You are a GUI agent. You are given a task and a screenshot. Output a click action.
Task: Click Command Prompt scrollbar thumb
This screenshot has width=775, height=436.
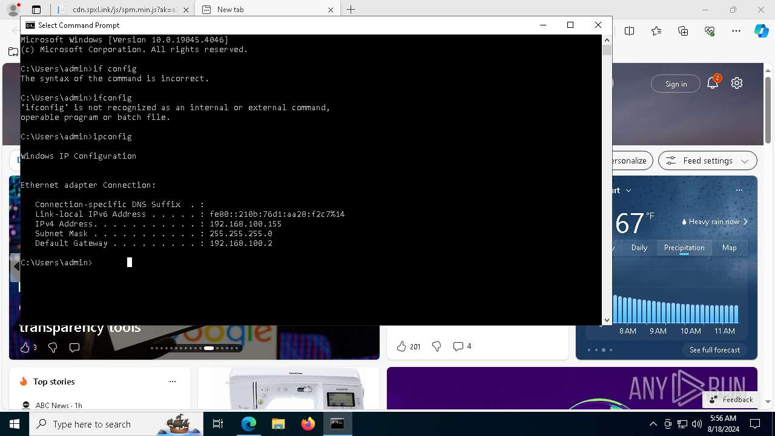click(607, 50)
